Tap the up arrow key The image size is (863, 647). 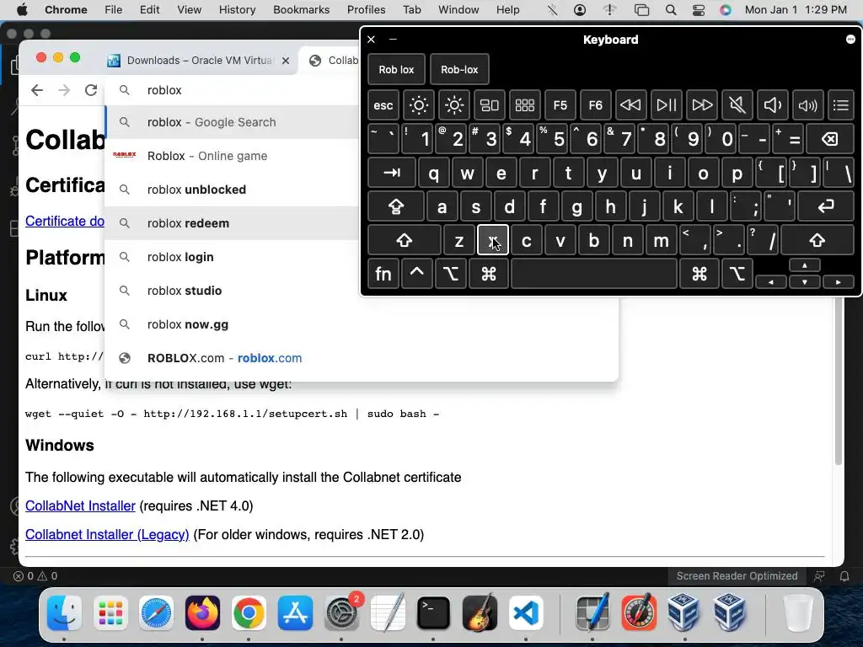[805, 265]
